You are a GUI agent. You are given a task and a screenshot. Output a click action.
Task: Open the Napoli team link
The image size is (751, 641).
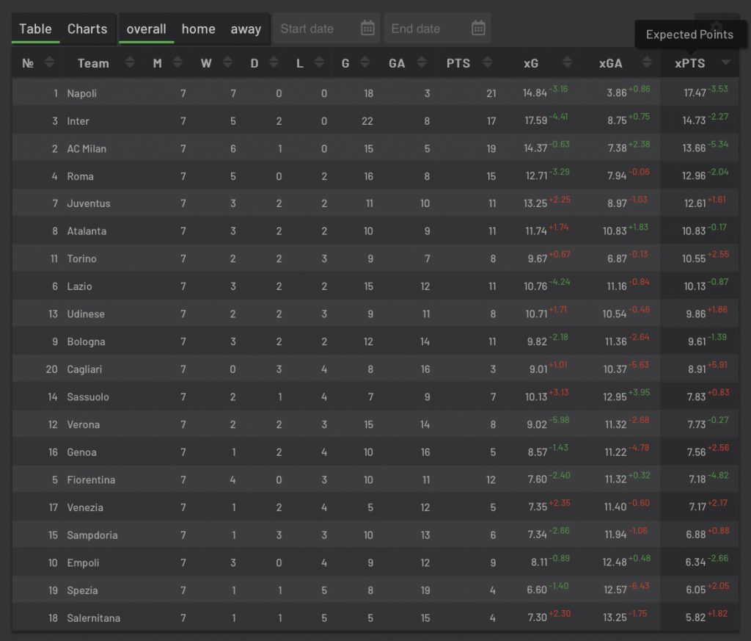click(x=81, y=93)
